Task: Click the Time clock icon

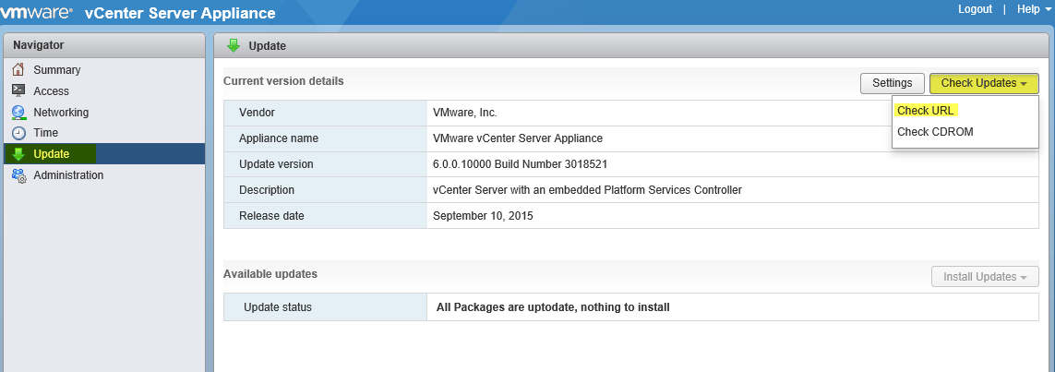Action: coord(18,133)
